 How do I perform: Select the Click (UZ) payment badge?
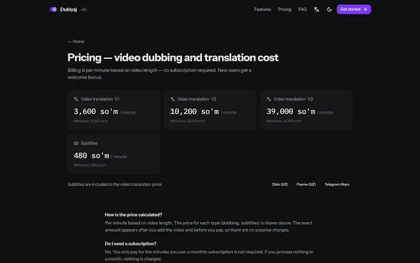coord(280,185)
